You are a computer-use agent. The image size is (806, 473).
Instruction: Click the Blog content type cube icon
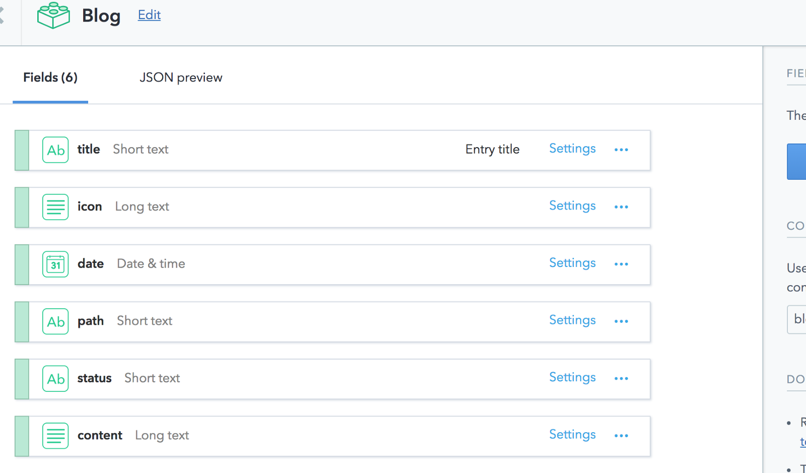[x=53, y=16]
